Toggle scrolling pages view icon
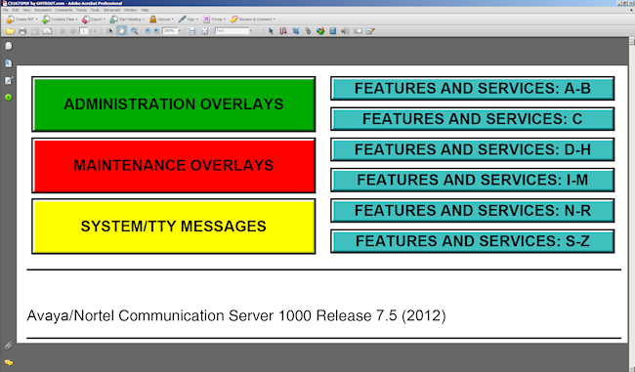The width and height of the screenshot is (635, 372). tap(192, 31)
